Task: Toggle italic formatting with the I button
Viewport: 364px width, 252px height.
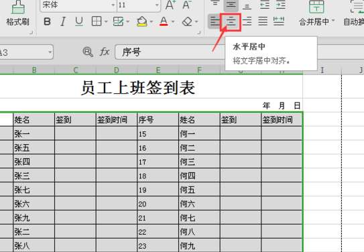Action: tap(63, 22)
